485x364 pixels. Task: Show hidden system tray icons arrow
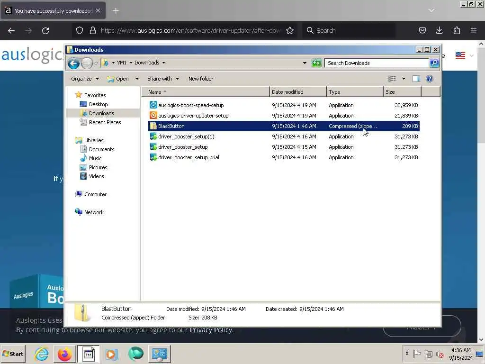coord(407,353)
